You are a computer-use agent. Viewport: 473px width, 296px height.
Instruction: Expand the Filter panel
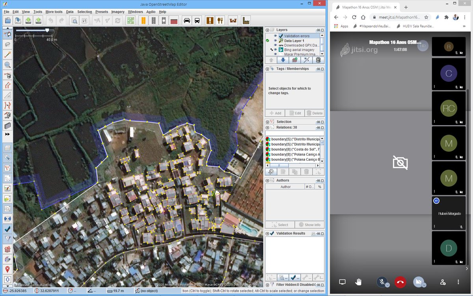(x=267, y=285)
